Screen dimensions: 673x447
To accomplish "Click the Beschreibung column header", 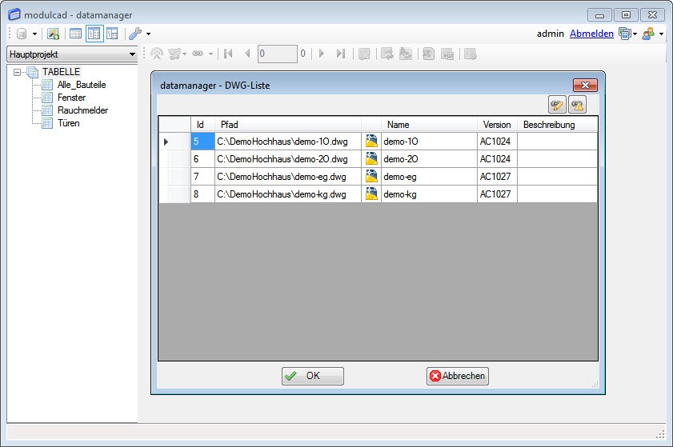I will pos(557,125).
